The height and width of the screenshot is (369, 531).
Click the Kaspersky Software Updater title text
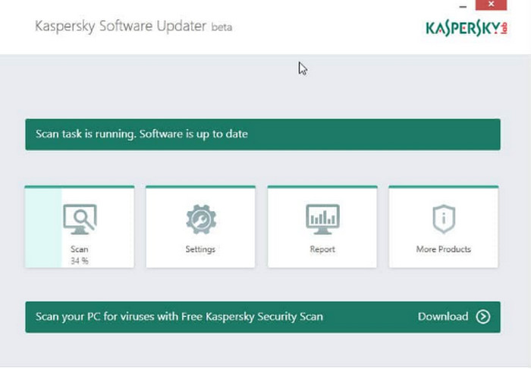point(121,26)
